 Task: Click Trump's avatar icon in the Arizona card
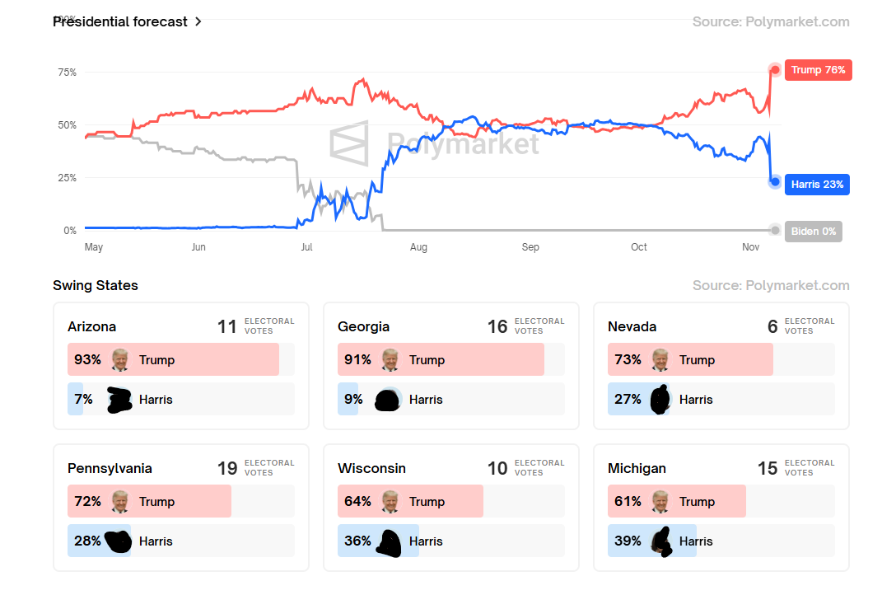point(120,359)
